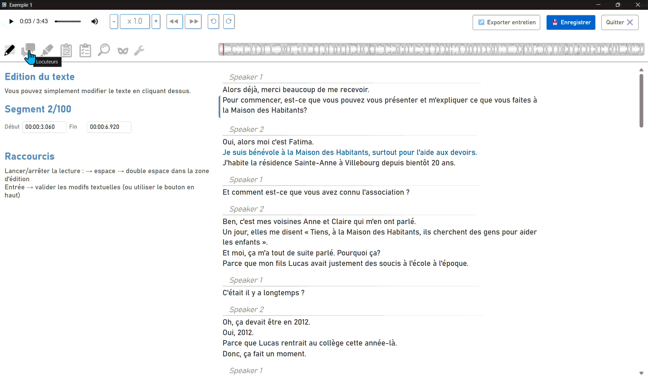This screenshot has width=648, height=384.
Task: Click the Fin time field
Action: tap(109, 127)
